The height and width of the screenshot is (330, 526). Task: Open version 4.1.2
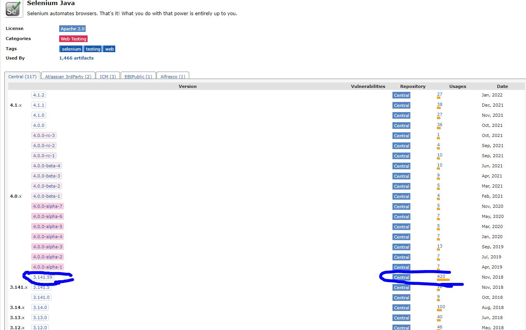point(39,95)
